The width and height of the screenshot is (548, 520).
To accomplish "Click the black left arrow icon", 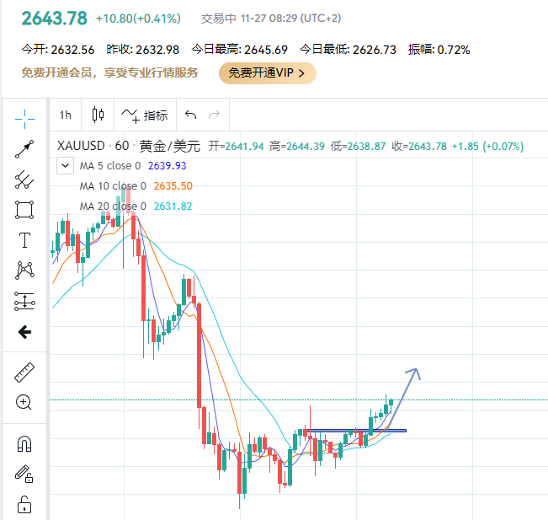I will click(x=24, y=332).
